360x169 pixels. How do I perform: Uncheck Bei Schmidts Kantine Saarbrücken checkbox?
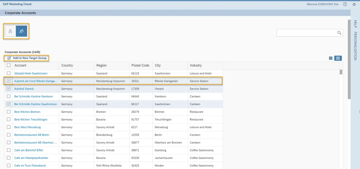click(9, 104)
